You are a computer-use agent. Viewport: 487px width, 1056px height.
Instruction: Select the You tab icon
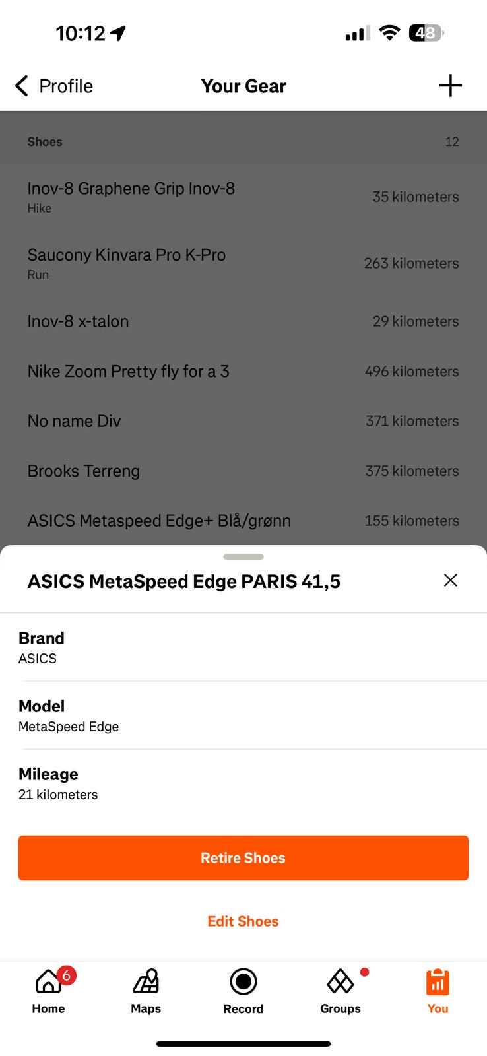[438, 982]
